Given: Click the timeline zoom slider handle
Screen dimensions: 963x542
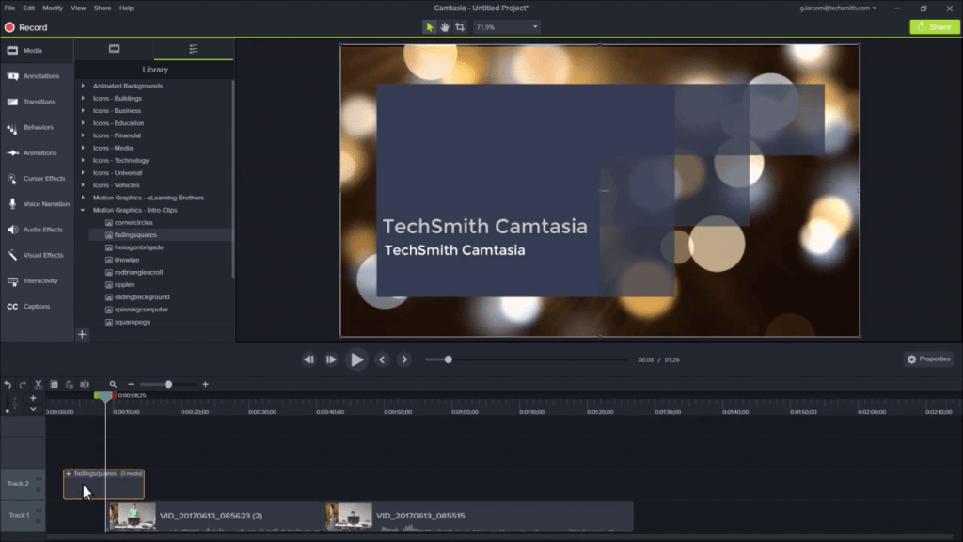Looking at the screenshot, I should pyautogui.click(x=168, y=385).
